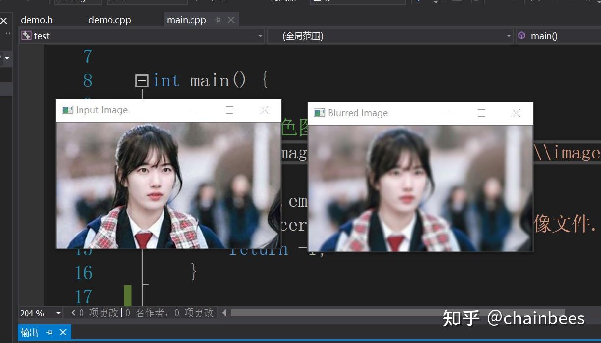Close the main.cpp tab
This screenshot has height=343, width=601.
231,20
